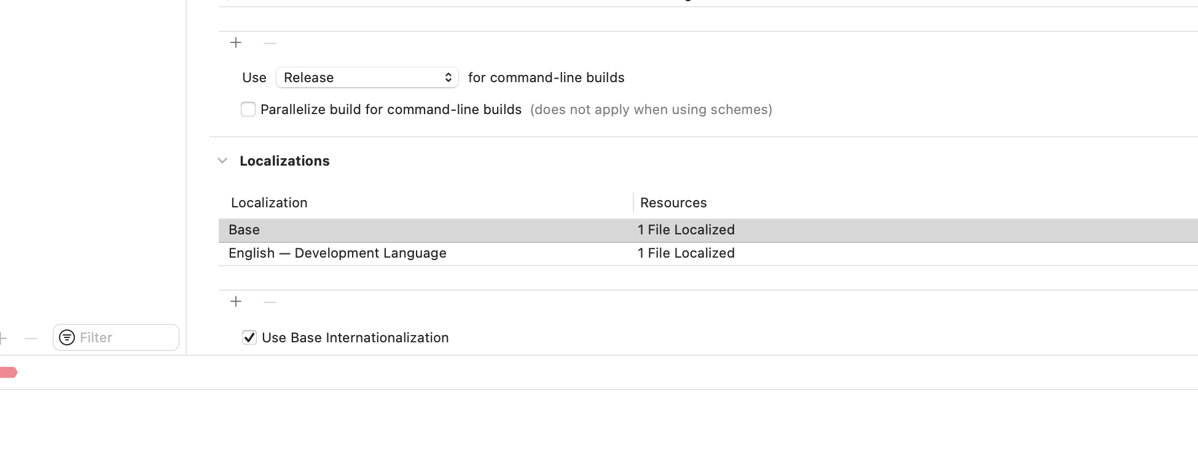Collapse the Localizations section
The width and height of the screenshot is (1198, 465).
(222, 161)
